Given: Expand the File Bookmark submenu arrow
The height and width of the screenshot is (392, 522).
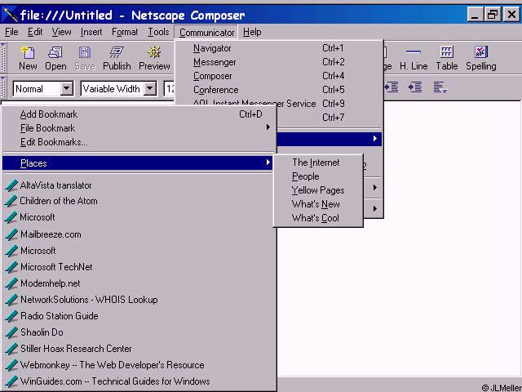Looking at the screenshot, I should (268, 127).
